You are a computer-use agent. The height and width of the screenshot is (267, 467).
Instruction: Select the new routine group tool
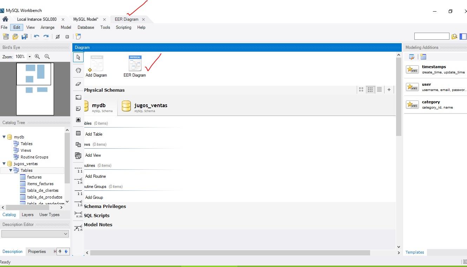click(x=78, y=156)
